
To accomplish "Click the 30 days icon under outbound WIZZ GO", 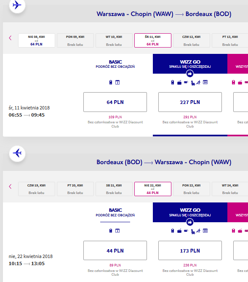I will coord(205,82).
